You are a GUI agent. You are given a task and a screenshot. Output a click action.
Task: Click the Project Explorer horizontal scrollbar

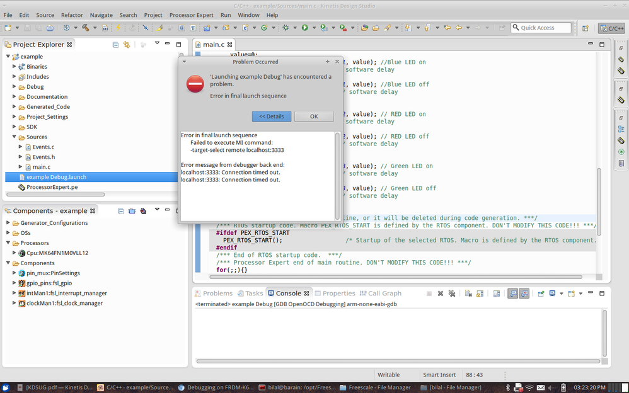point(55,195)
